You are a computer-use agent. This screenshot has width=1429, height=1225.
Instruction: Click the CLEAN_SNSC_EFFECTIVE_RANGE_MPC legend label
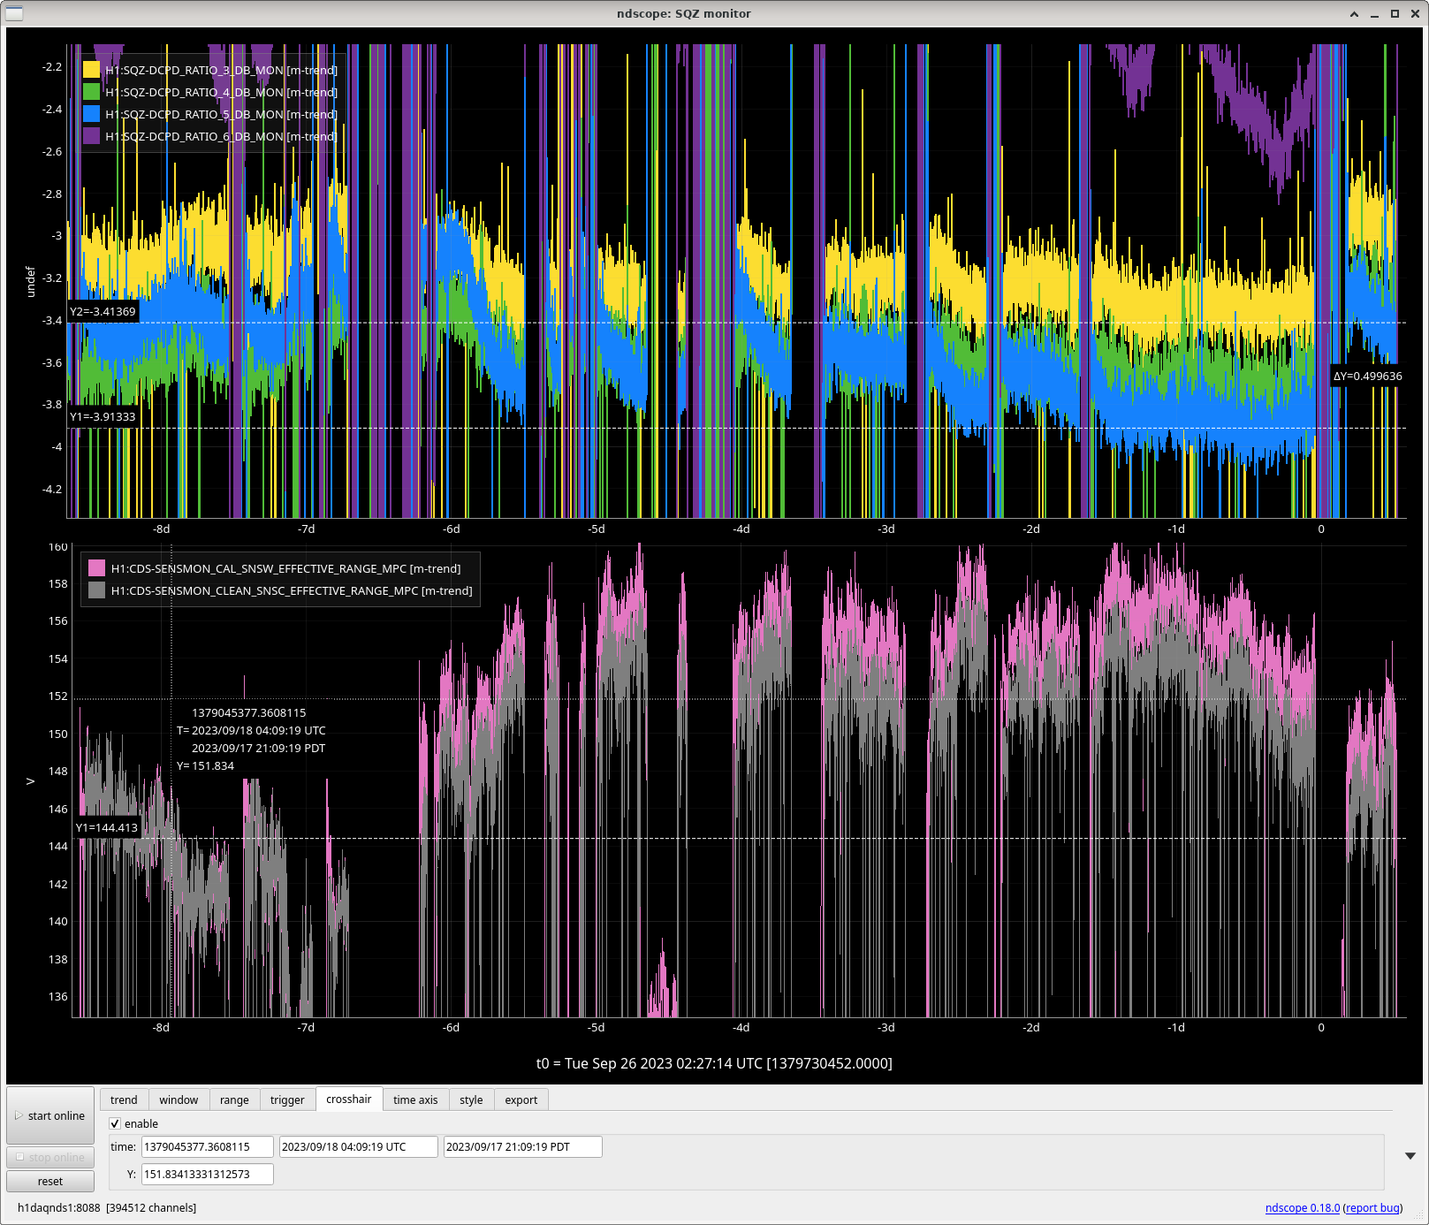click(x=292, y=590)
